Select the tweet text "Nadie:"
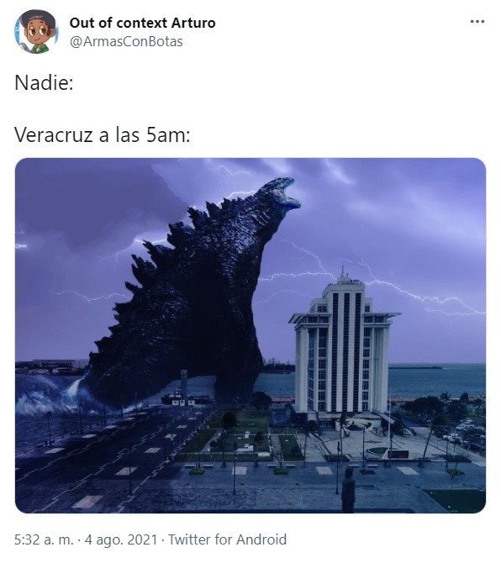This screenshot has height=563, width=501. click(x=44, y=82)
